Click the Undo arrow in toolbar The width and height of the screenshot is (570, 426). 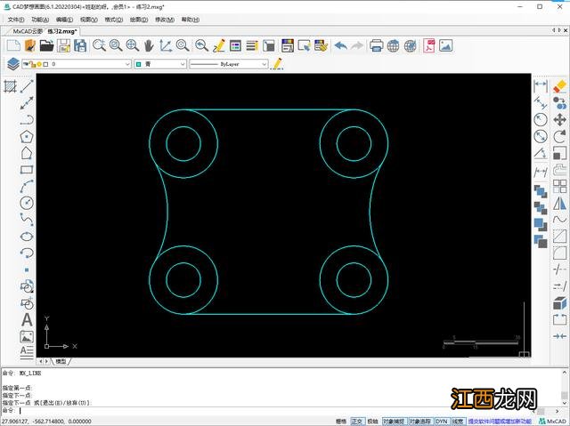coord(340,45)
